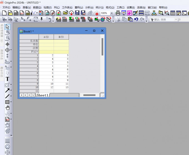Select the pan hand tool
Screen dimensions: 189x155
tap(8, 108)
